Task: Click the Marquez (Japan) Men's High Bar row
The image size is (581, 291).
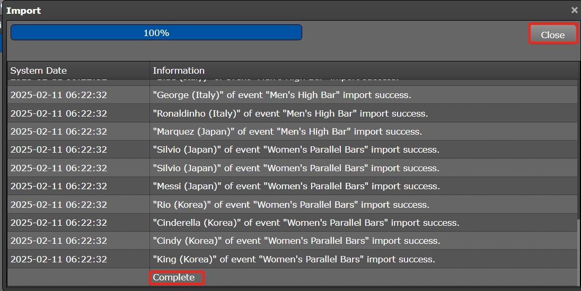Action: [x=287, y=131]
